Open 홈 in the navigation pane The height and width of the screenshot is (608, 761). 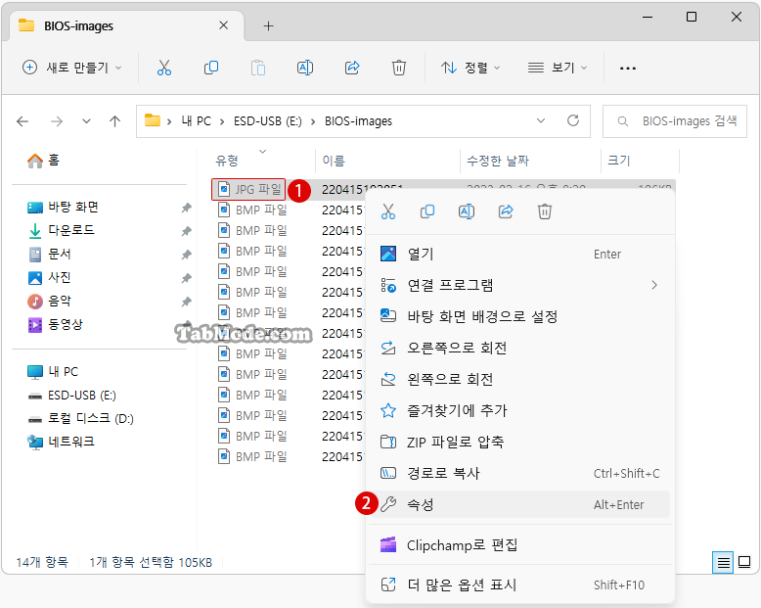click(x=44, y=160)
